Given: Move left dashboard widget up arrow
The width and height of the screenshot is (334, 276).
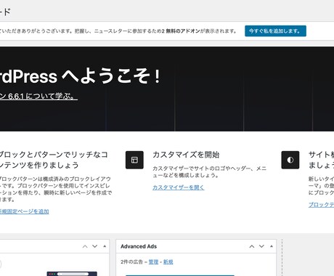Looking at the screenshot, I should coord(85,246).
